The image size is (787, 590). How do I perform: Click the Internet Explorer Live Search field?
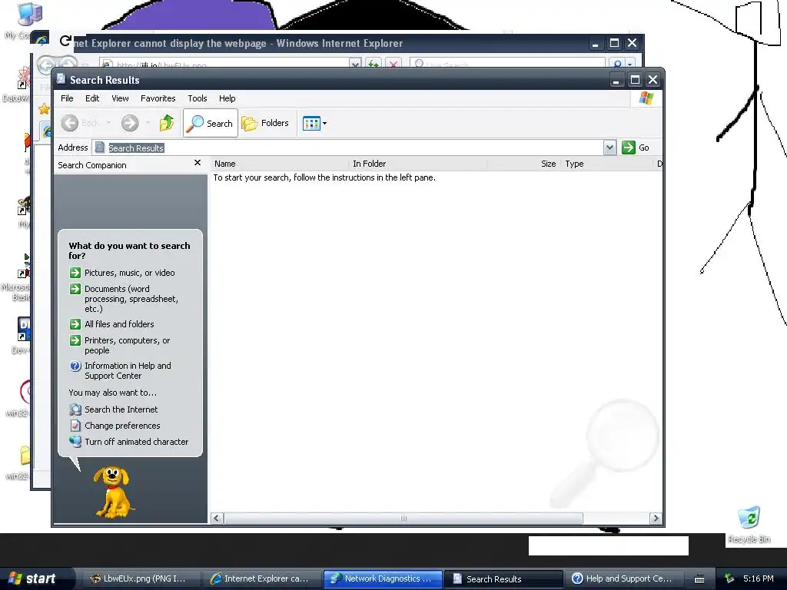click(x=507, y=65)
